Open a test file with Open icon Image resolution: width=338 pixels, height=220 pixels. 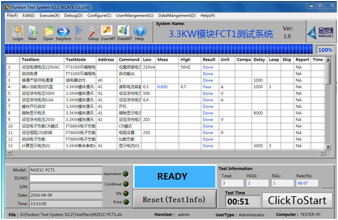pos(48,33)
